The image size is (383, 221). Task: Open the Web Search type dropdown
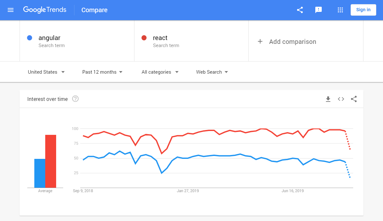point(212,72)
